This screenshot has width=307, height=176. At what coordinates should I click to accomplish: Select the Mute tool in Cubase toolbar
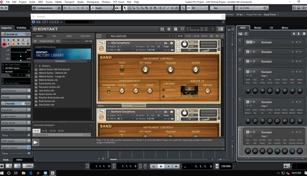pos(151,8)
